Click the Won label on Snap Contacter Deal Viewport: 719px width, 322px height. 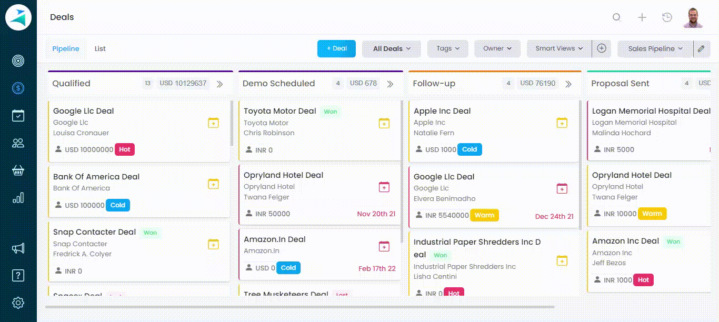150,233
